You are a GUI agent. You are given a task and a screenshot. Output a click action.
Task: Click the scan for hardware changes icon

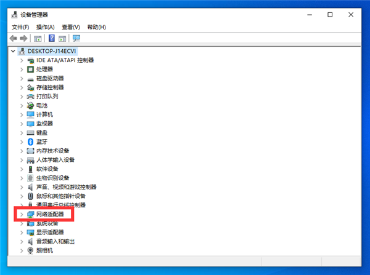coord(76,38)
